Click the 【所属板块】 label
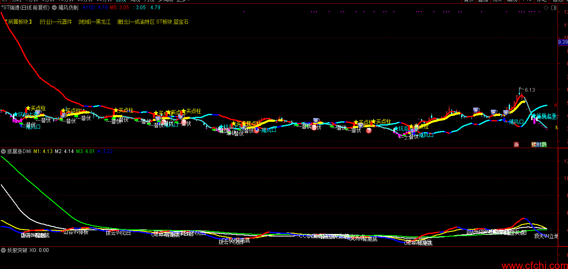Viewport: 568px width, 269px height. (x=18, y=22)
